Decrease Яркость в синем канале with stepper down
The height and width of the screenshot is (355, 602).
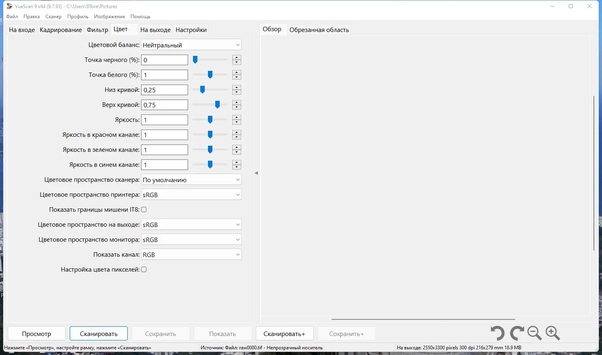pos(237,167)
